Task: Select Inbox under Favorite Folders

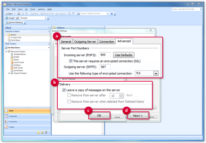Action: 13,35
